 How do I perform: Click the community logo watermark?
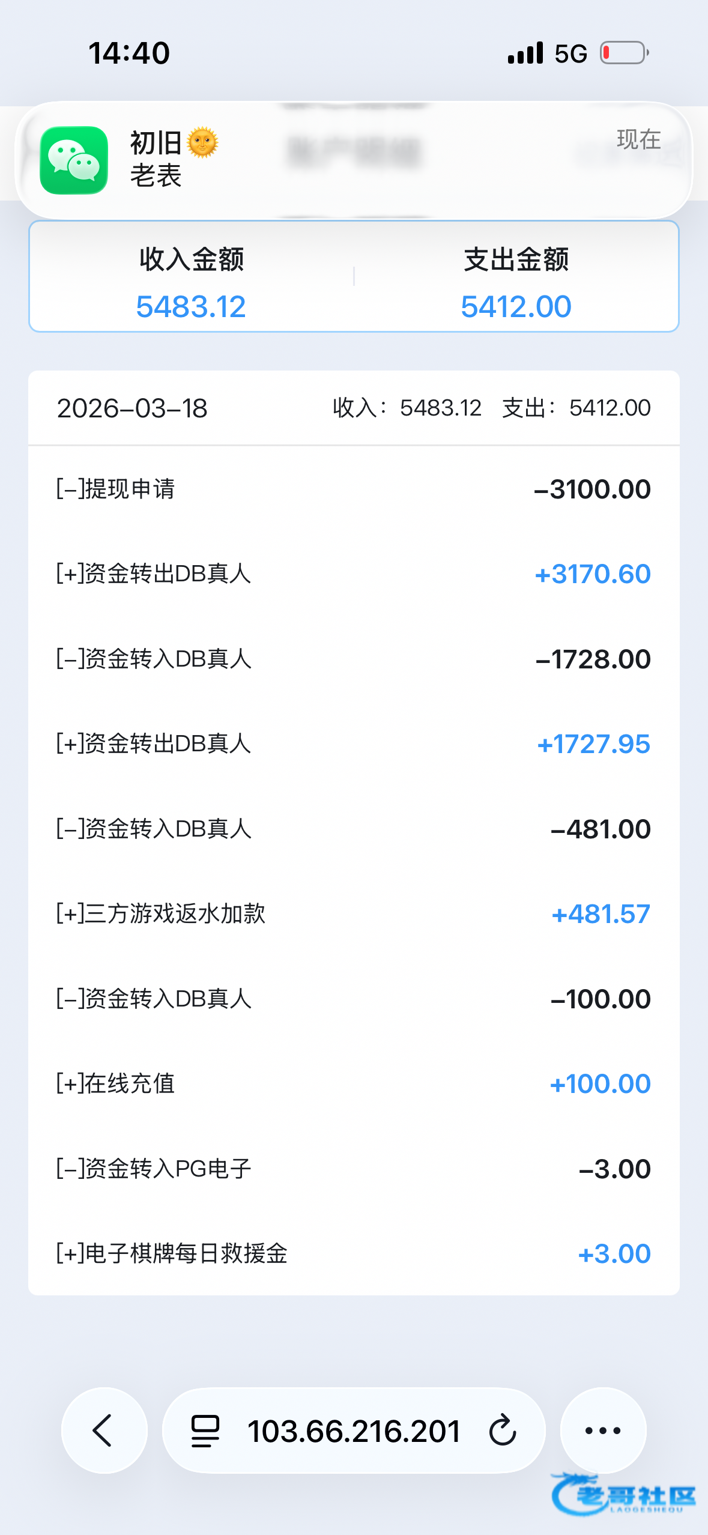pos(625,1494)
